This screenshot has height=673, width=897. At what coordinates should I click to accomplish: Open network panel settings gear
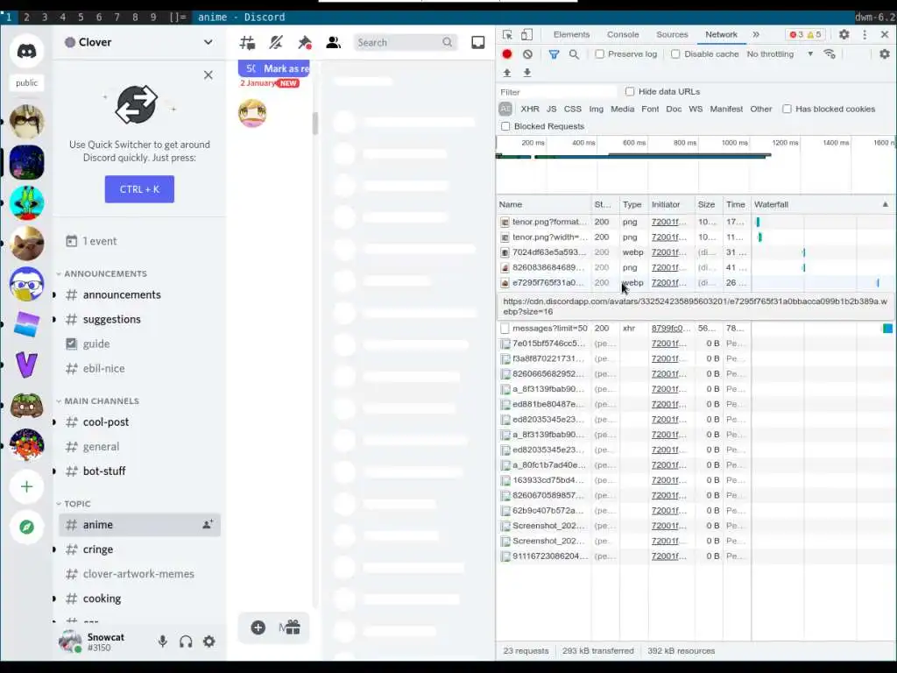(885, 53)
